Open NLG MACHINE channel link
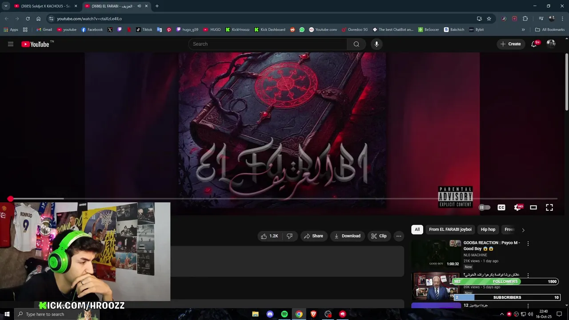569x320 pixels. pos(475,255)
